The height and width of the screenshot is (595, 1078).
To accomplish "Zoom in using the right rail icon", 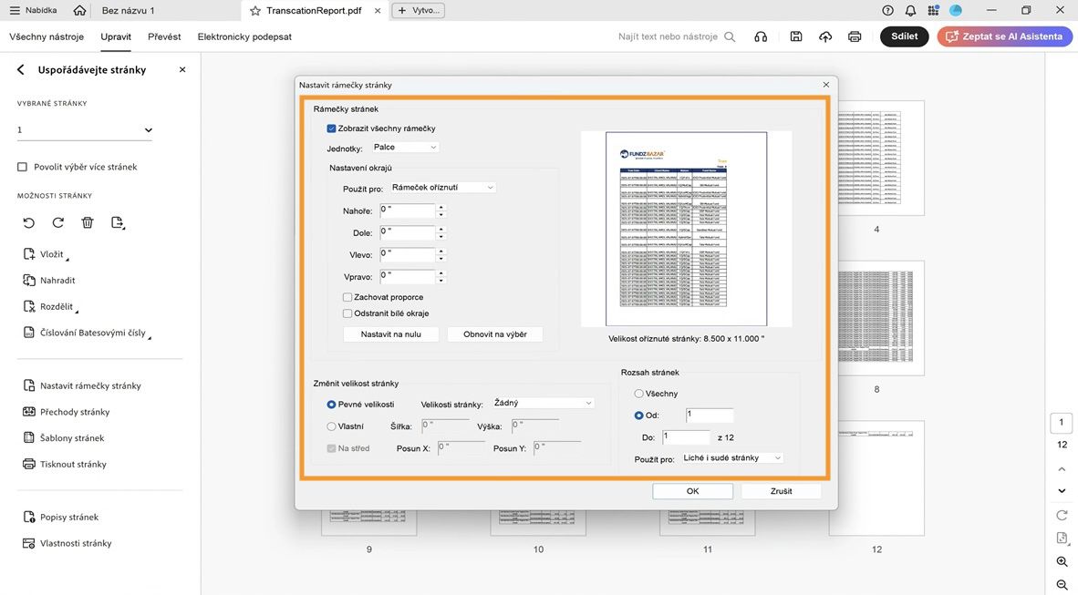I will 1062,562.
